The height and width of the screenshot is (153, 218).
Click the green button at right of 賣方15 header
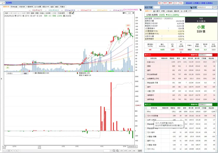pos(214,104)
